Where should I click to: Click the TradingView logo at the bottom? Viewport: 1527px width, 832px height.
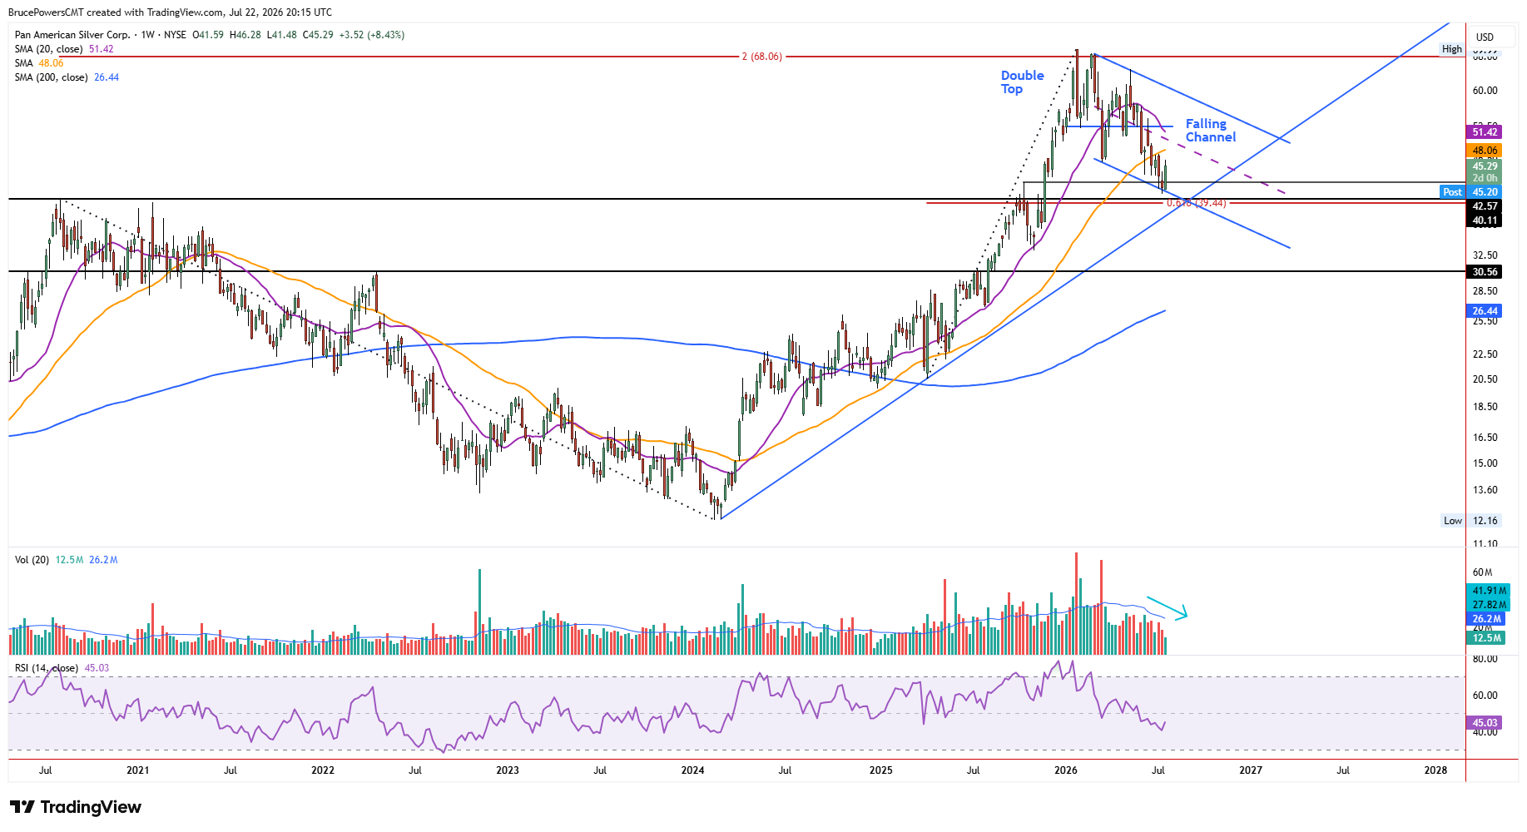76,807
